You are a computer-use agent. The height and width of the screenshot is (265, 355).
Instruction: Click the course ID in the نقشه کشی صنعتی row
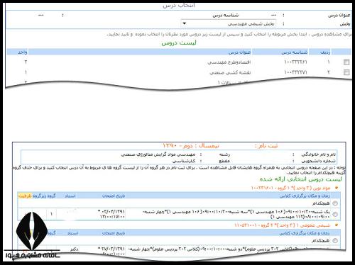[295, 72]
